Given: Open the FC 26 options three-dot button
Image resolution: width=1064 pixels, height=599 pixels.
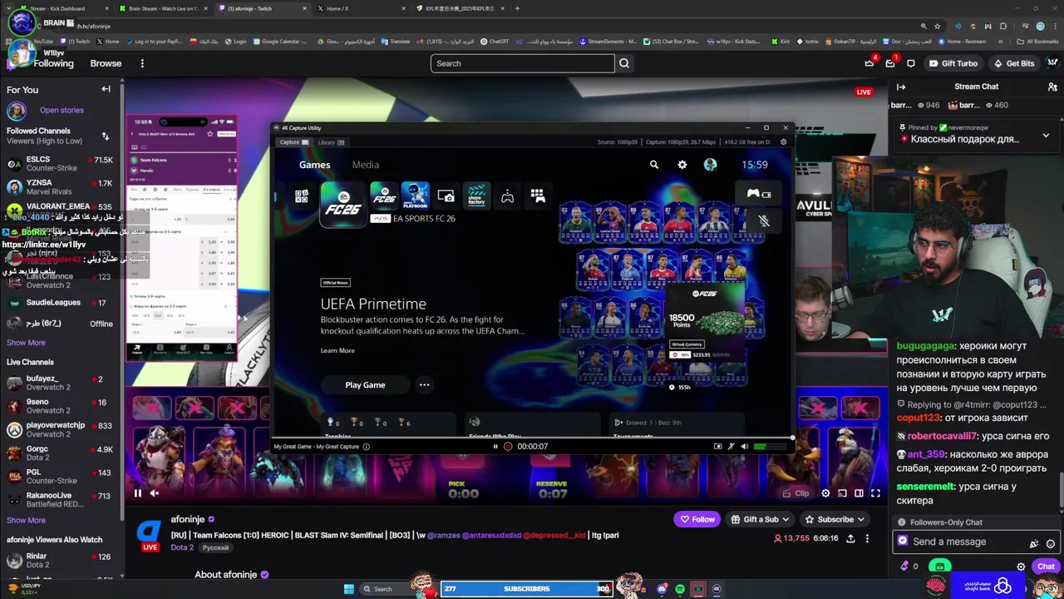Looking at the screenshot, I should [x=424, y=385].
